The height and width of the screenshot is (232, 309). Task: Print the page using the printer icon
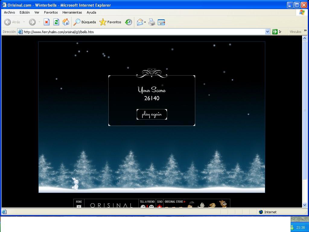coord(152,22)
